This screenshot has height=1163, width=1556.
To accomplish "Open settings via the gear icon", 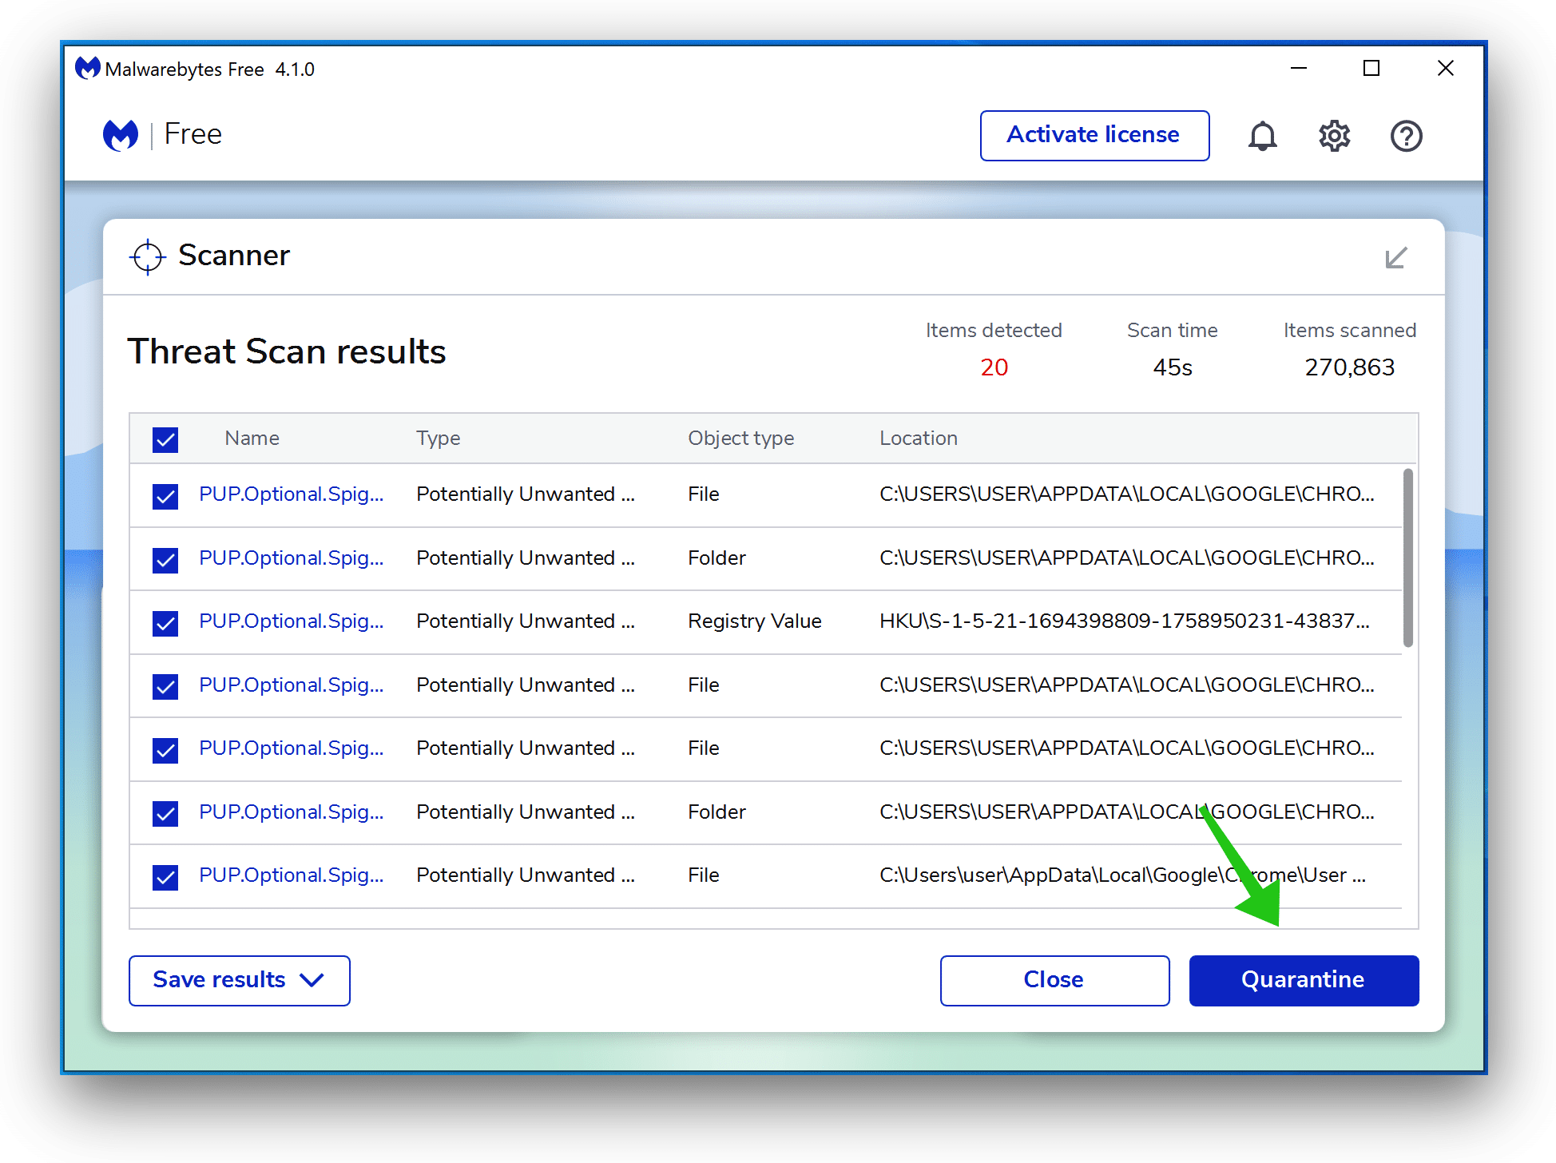I will [1334, 136].
